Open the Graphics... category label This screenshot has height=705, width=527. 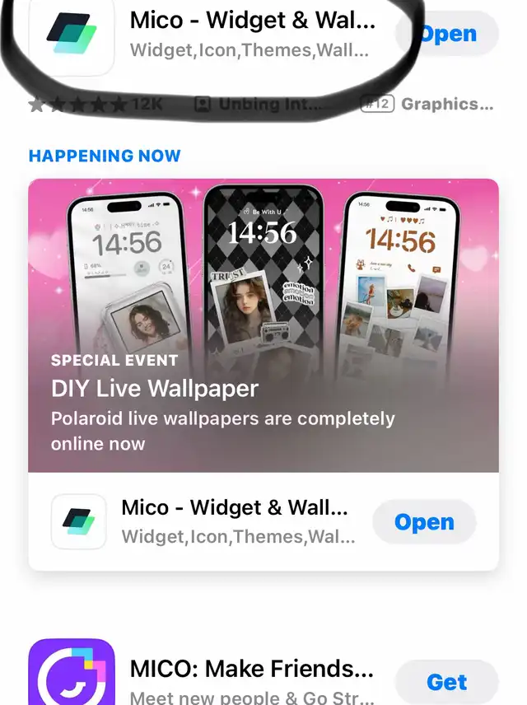click(x=447, y=105)
